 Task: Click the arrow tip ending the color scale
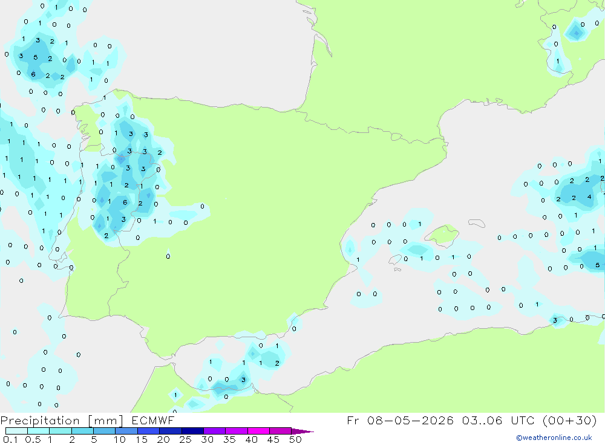click(x=303, y=432)
